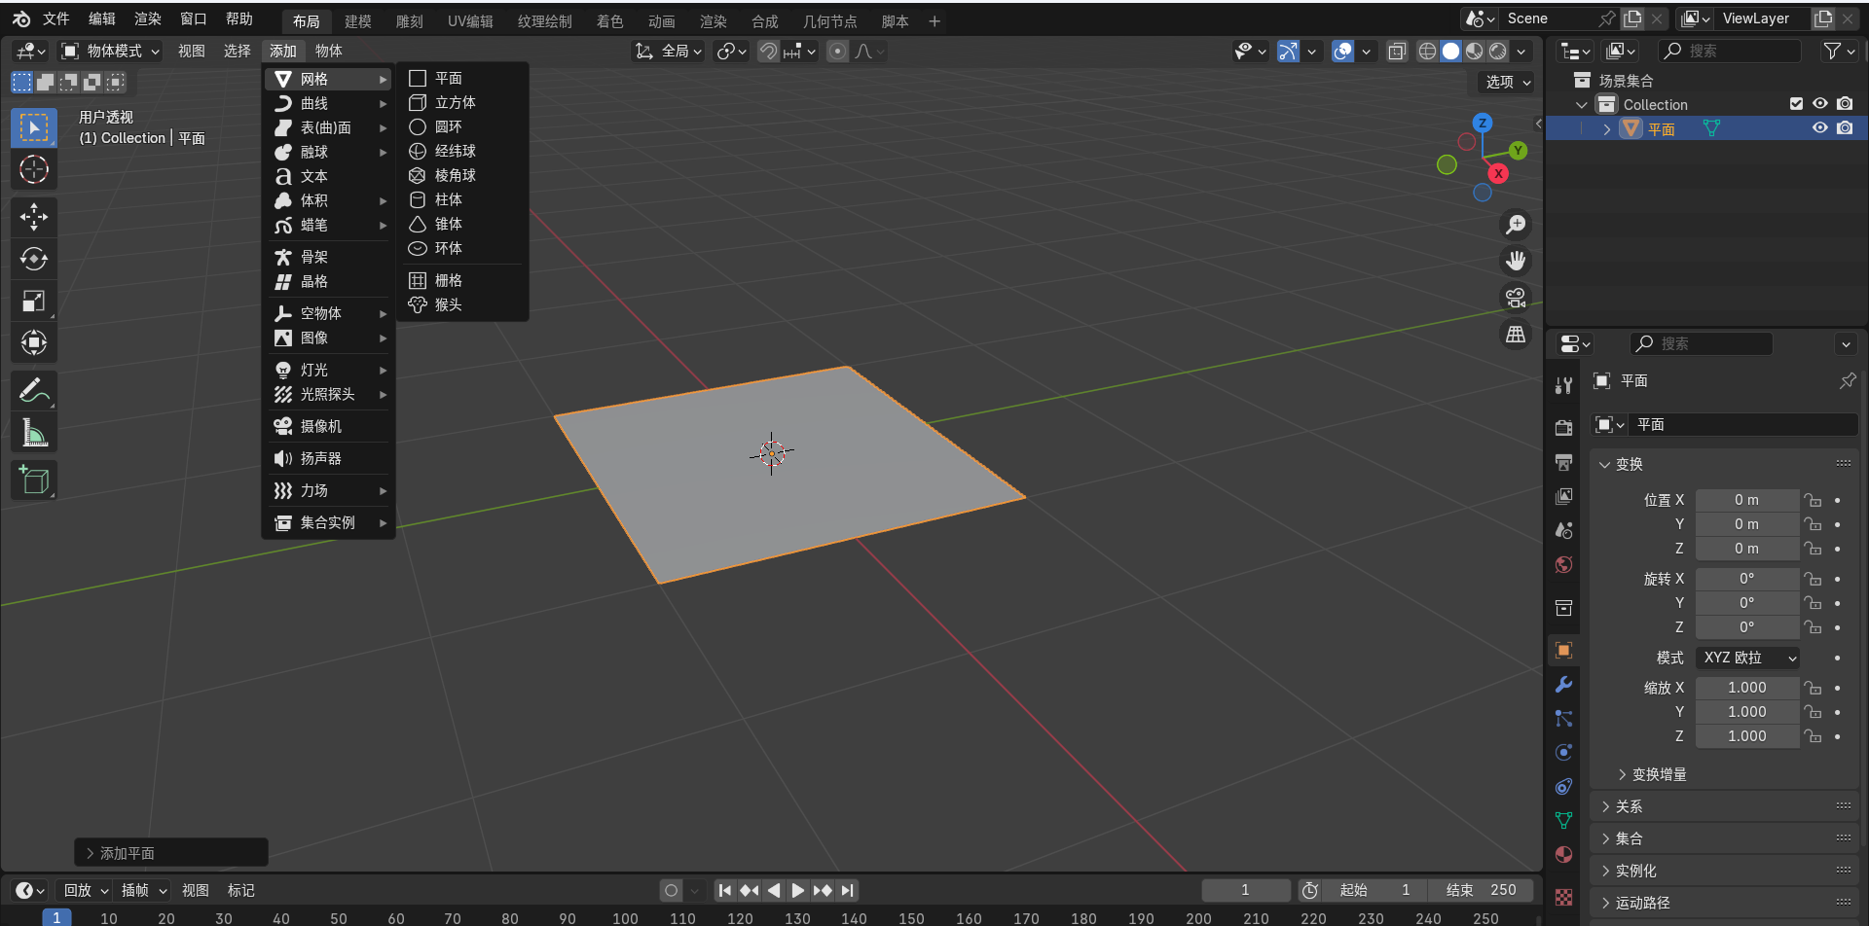Toggle proportional editing in header
Image resolution: width=1869 pixels, height=926 pixels.
[x=837, y=51]
